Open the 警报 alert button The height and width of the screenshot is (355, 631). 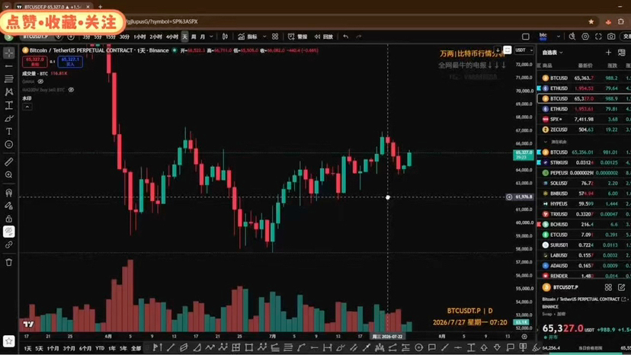(x=297, y=37)
